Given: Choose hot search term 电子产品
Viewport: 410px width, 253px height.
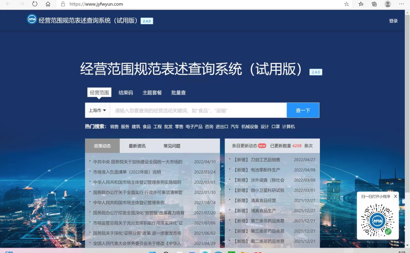Looking at the screenshot, I should [x=194, y=127].
